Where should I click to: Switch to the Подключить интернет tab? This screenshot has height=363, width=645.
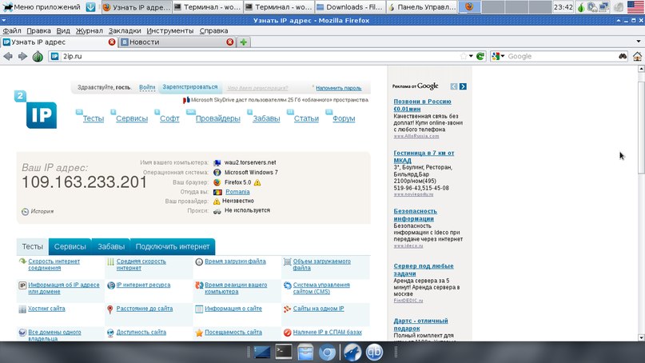pyautogui.click(x=173, y=247)
